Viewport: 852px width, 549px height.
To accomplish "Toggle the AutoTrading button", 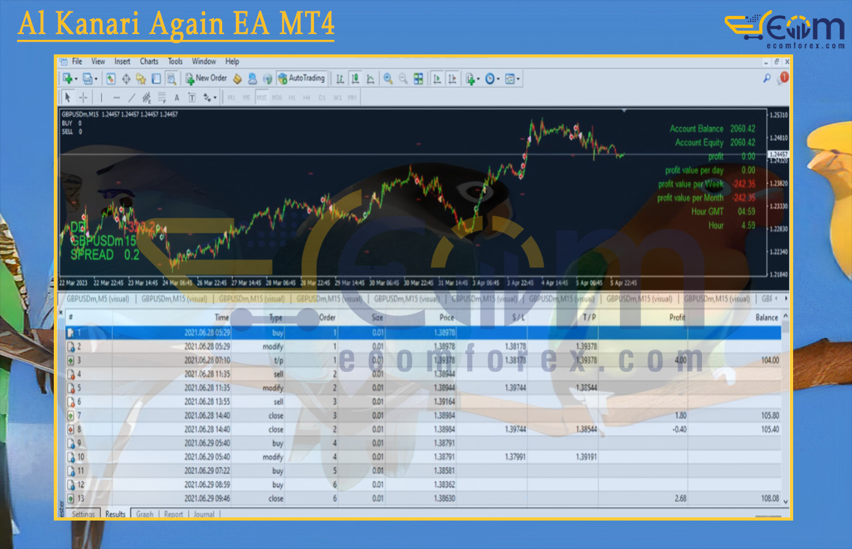I will (301, 78).
